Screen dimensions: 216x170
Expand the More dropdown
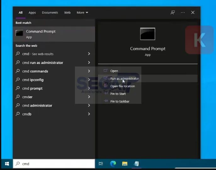point(82,13)
